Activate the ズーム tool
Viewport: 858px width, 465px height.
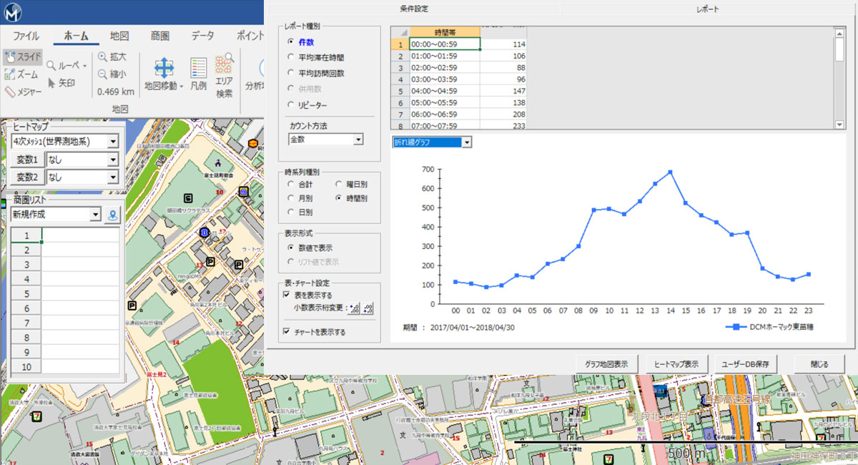[21, 74]
